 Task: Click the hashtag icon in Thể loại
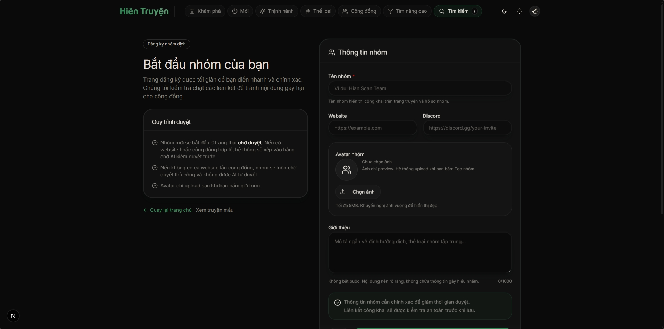(308, 11)
